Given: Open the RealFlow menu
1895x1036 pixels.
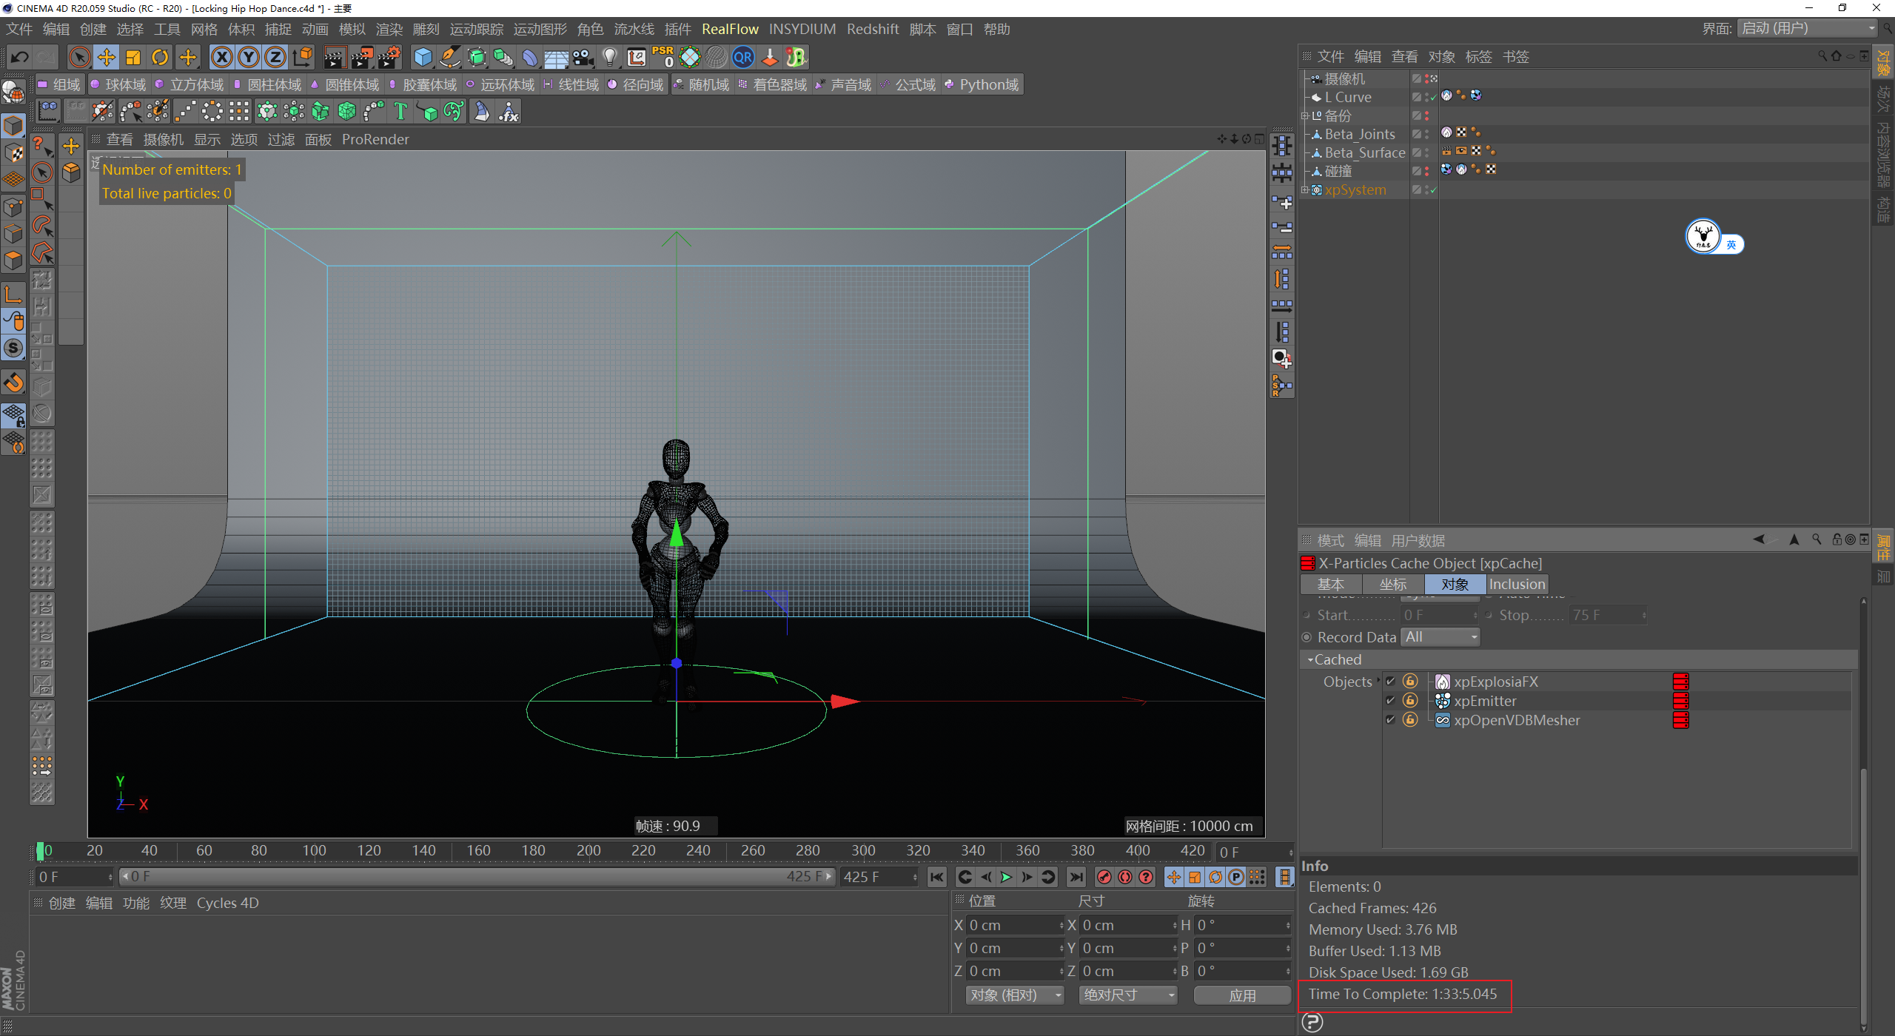Looking at the screenshot, I should coord(729,29).
